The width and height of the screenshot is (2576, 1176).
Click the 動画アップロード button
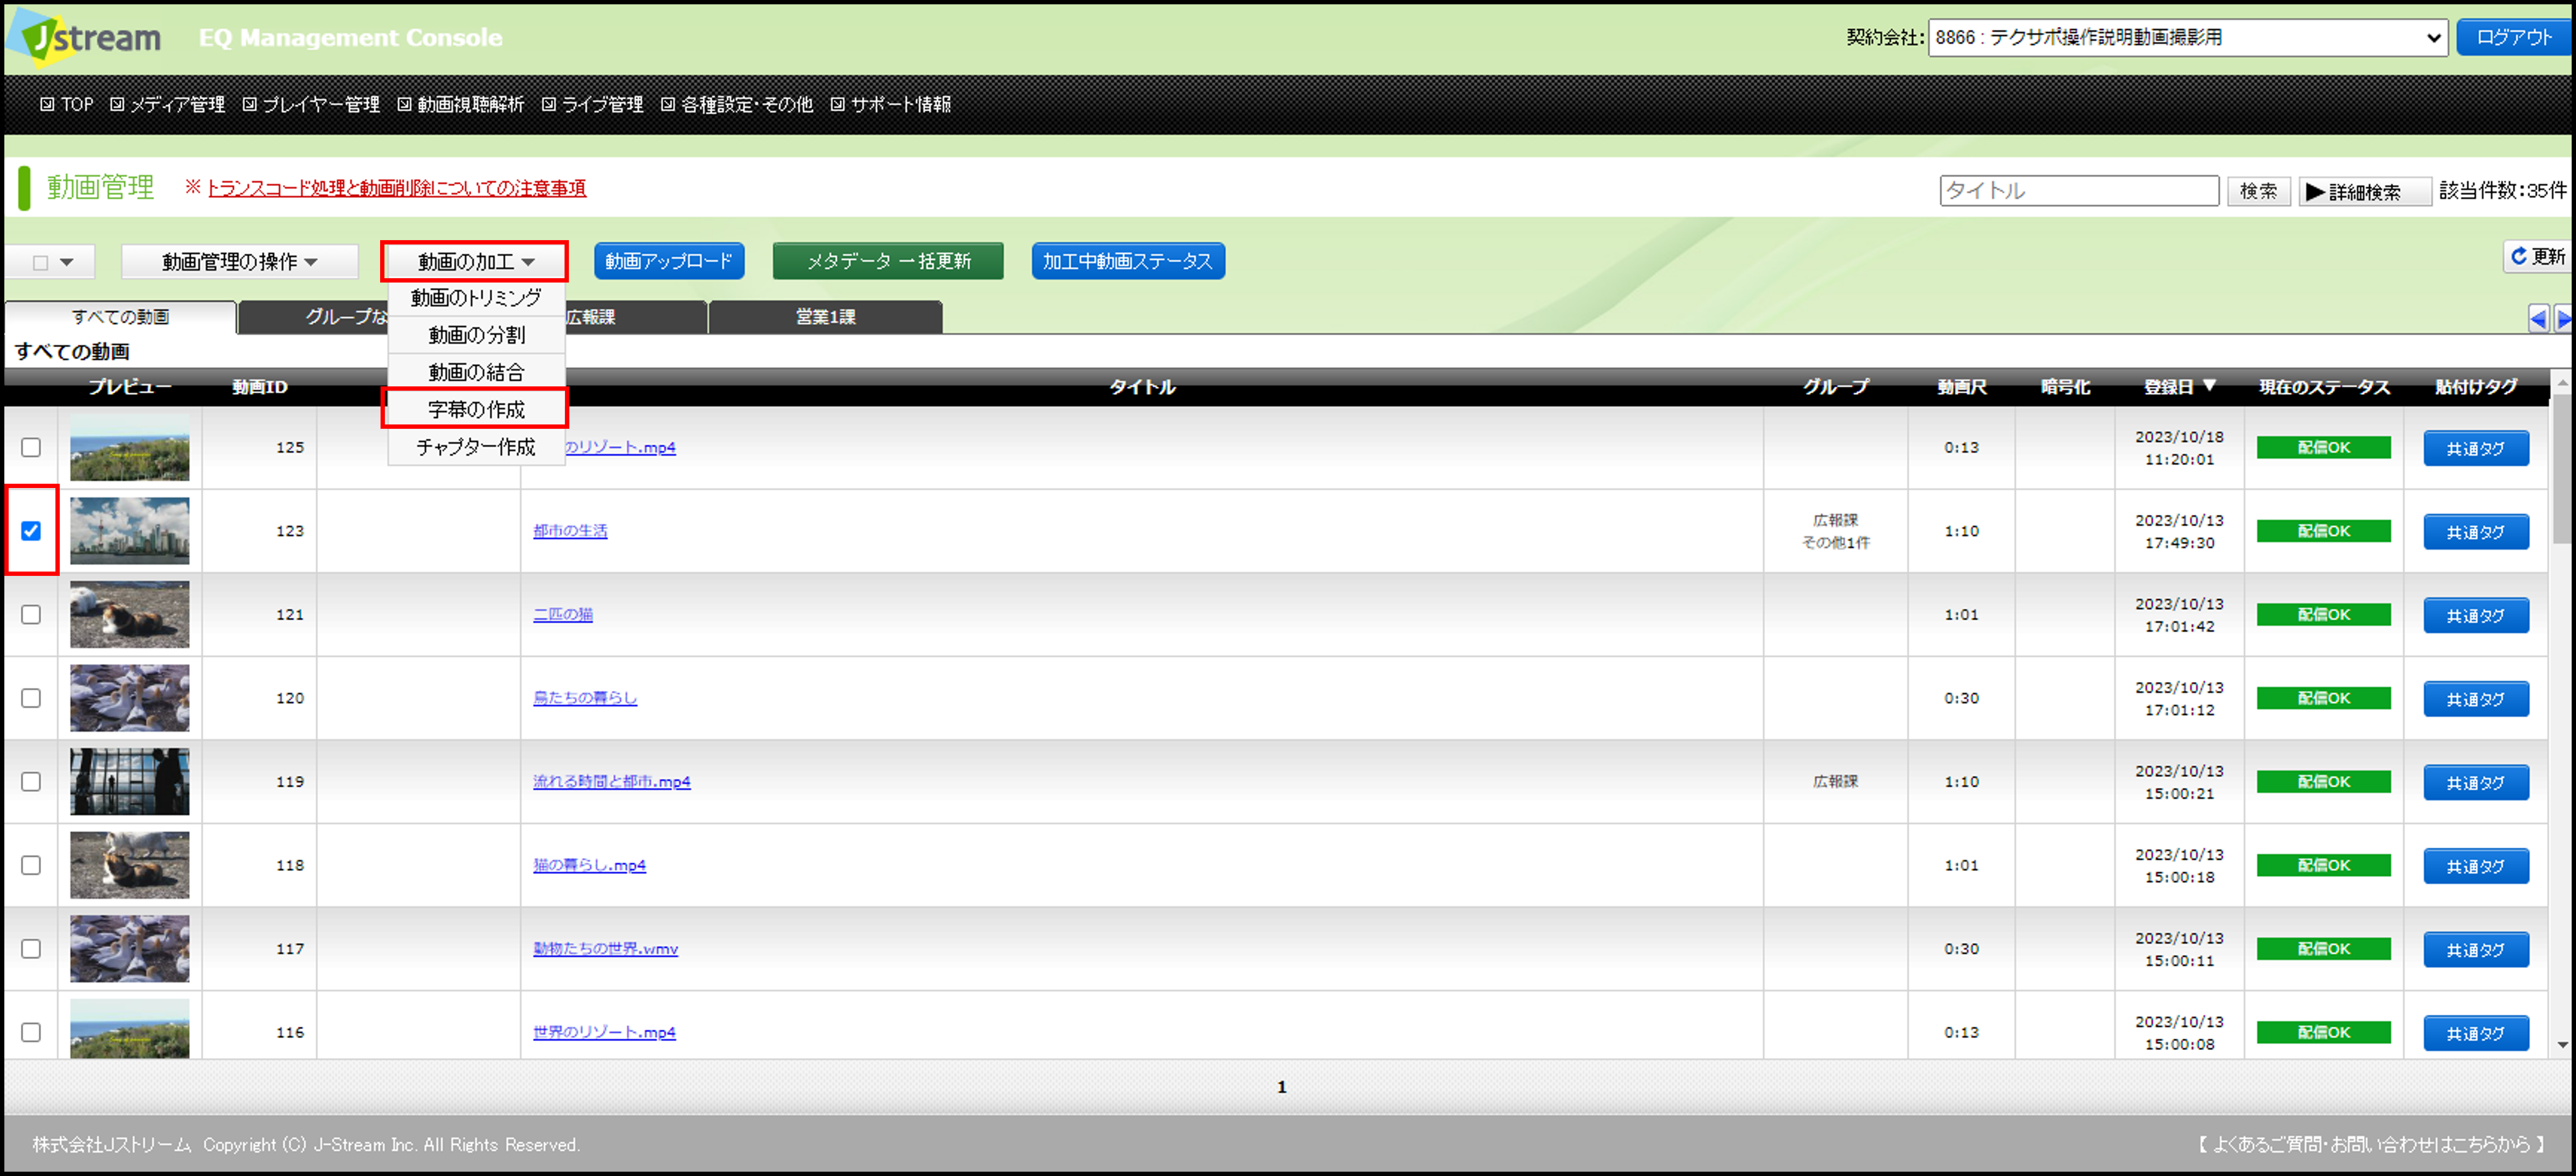669,261
